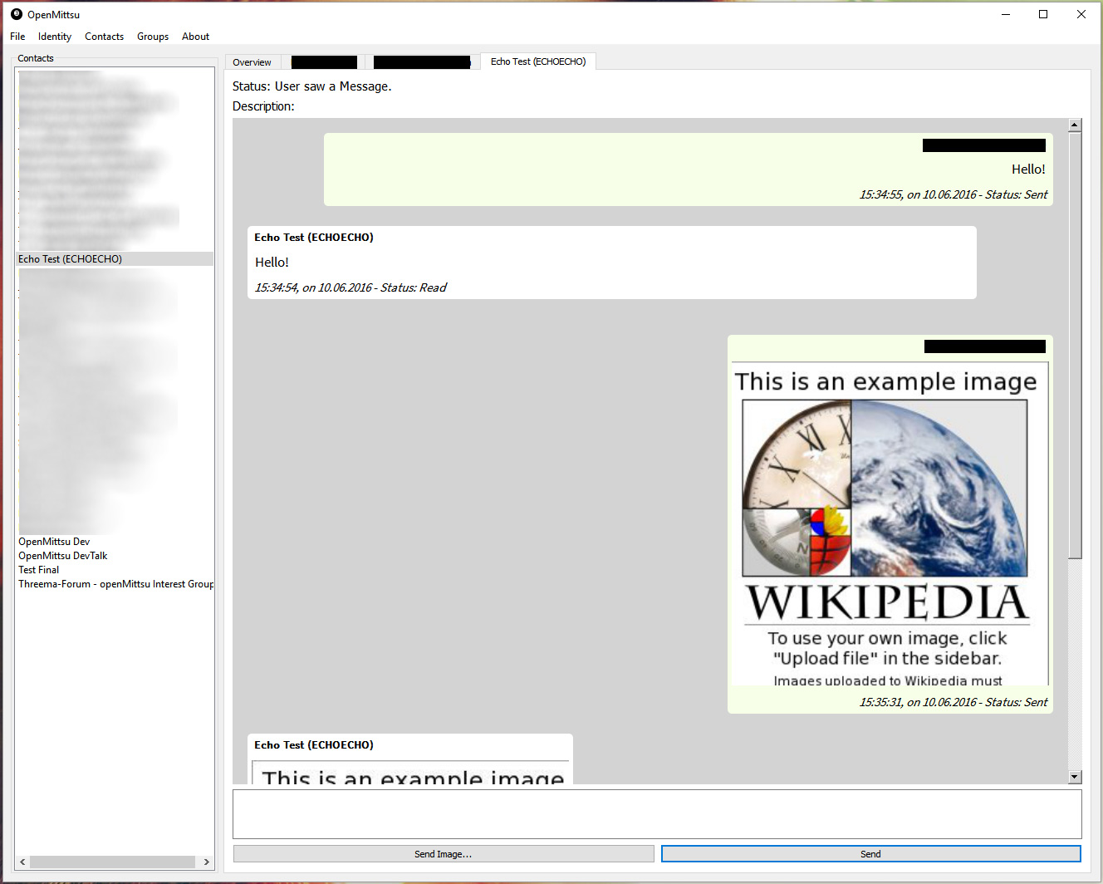Click contacts list scroll left arrow
This screenshot has width=1103, height=884.
(x=22, y=862)
